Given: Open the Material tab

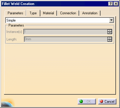Looking at the screenshot, I should [48, 13].
